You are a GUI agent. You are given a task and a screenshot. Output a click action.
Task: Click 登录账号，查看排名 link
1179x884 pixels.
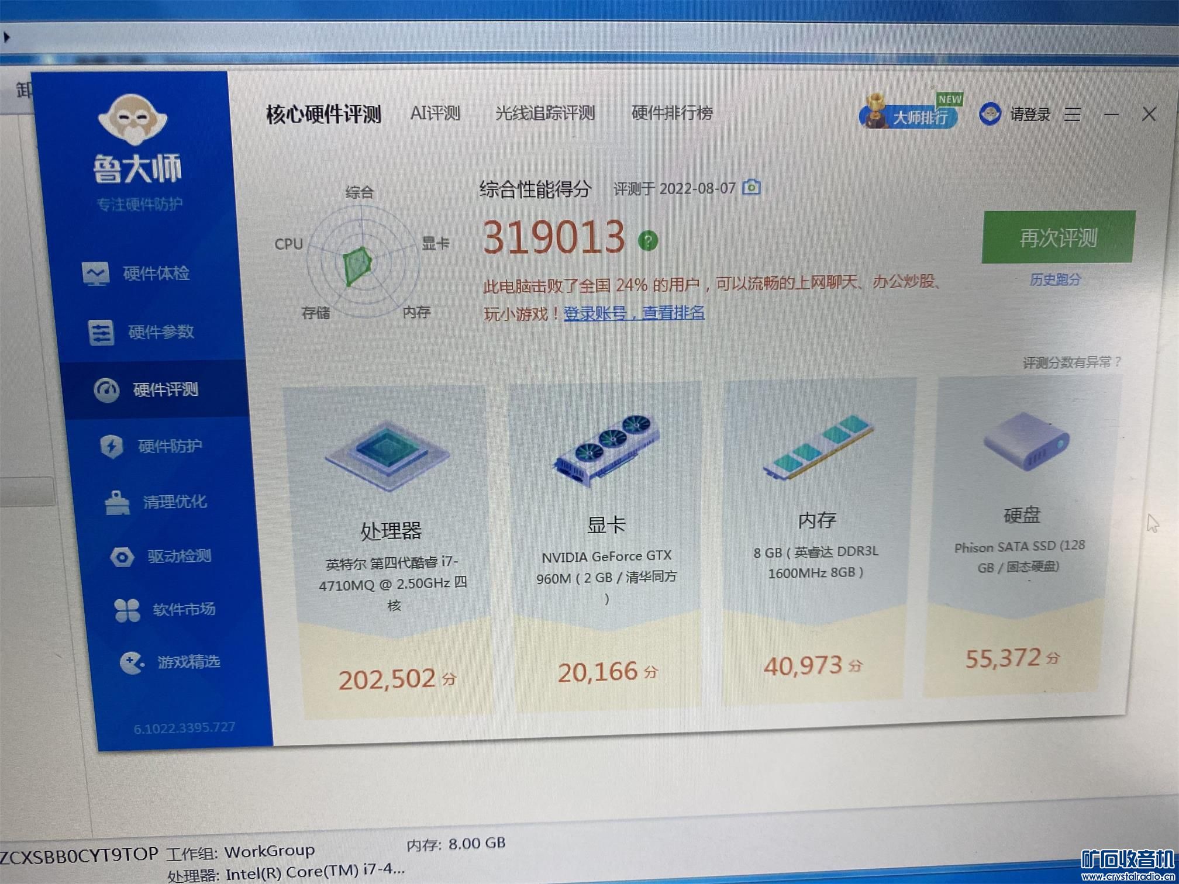point(634,313)
